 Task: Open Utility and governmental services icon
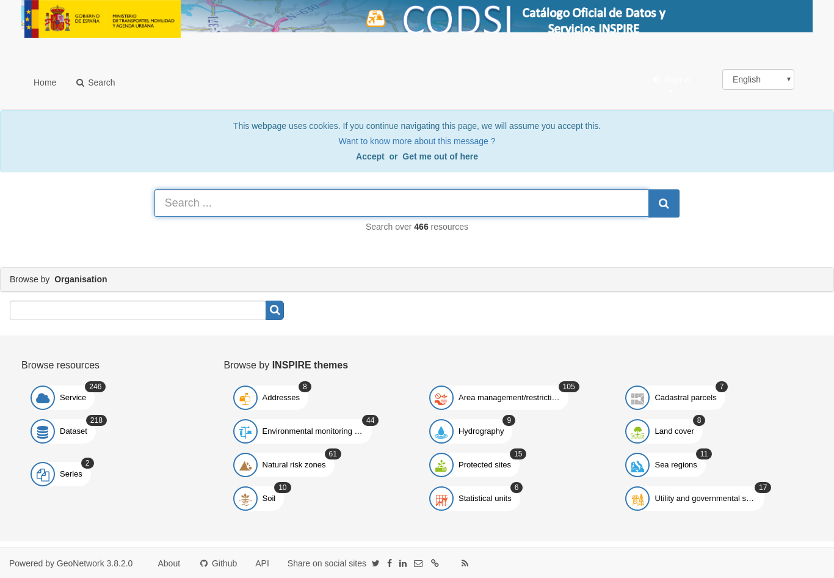click(637, 499)
